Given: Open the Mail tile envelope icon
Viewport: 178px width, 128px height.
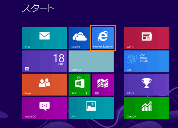Looking at the screenshot, I should pos(44,36).
